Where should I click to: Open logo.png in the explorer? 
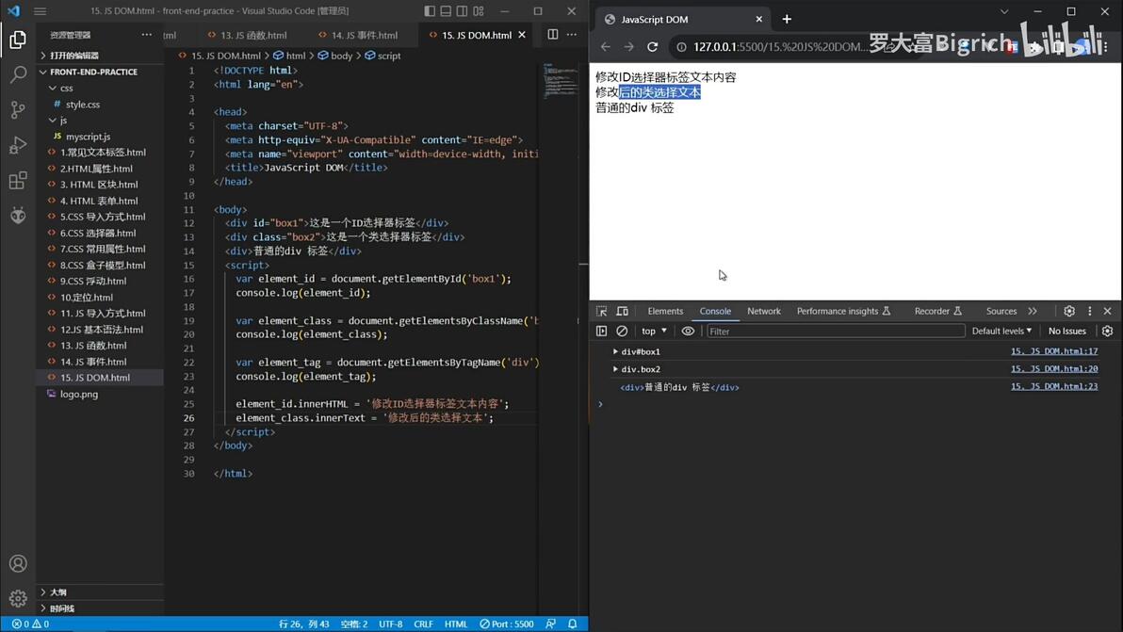(x=79, y=395)
